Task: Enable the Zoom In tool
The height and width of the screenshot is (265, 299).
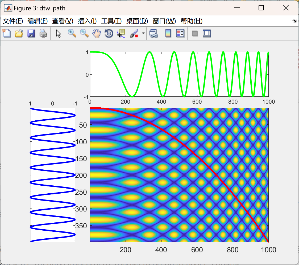Action: pos(72,33)
